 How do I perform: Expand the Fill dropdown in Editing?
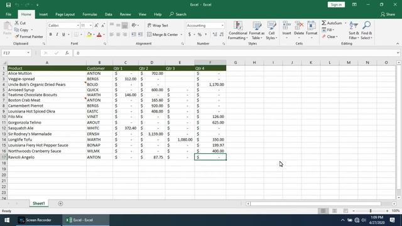pyautogui.click(x=333, y=30)
